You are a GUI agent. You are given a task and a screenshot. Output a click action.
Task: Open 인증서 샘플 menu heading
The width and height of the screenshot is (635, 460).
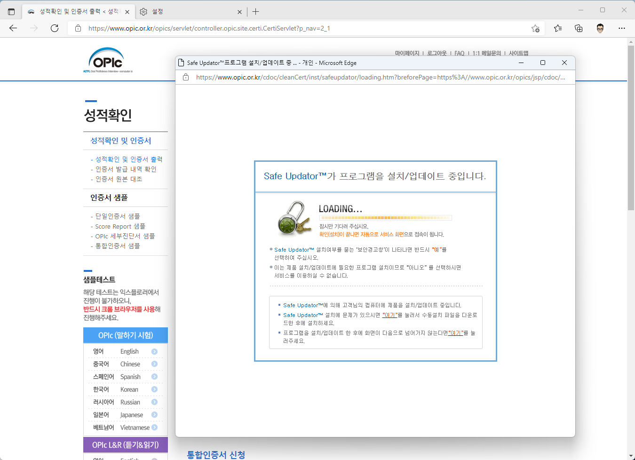(x=109, y=198)
